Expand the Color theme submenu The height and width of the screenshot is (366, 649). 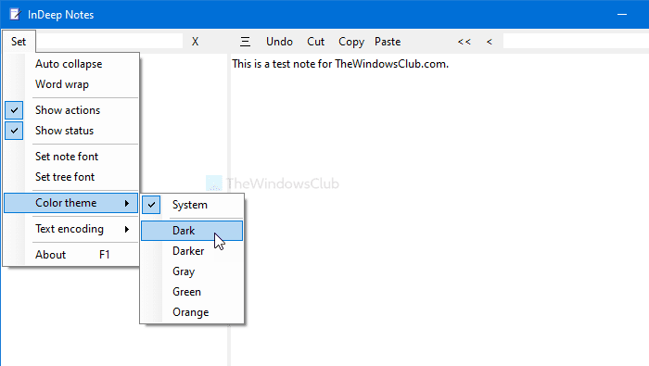click(71, 203)
